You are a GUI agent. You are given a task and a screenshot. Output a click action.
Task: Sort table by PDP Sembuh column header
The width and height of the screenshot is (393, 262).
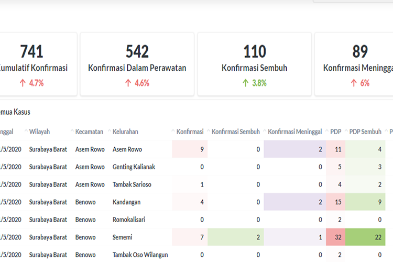365,132
